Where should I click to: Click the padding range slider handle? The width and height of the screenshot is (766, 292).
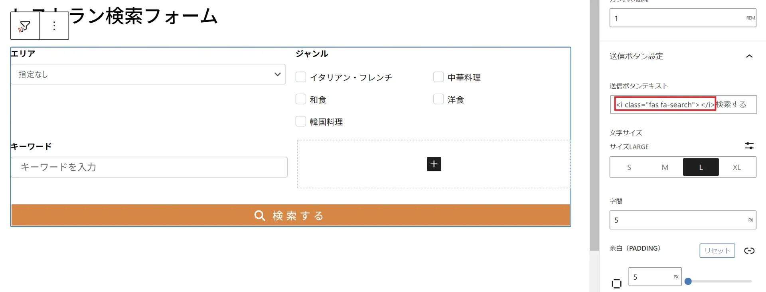[688, 281]
